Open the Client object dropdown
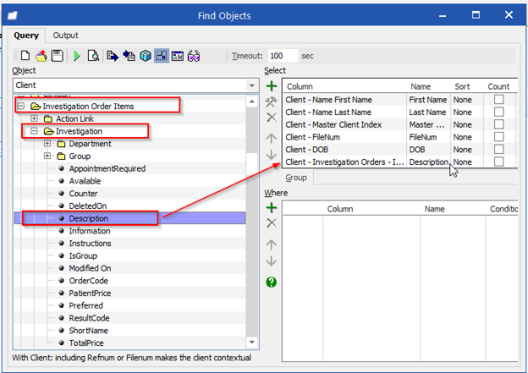 pyautogui.click(x=251, y=85)
